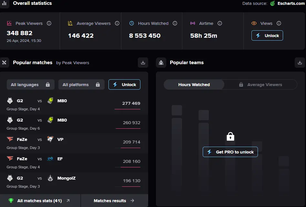The height and width of the screenshot is (207, 306).
Task: Click the MongolZ team logo
Action: [50, 178]
